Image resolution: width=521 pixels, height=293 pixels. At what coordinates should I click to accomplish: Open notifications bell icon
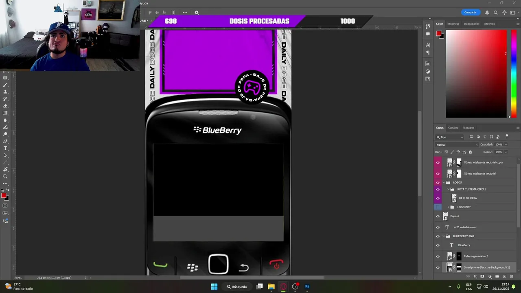(x=487, y=13)
